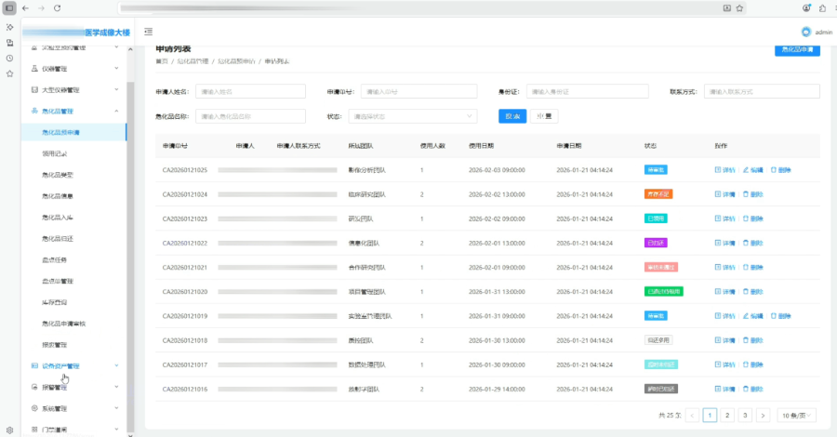Screen dimensions: 837x437
Task: Toggle the browser sidebar panel icon
Action: tap(9, 8)
